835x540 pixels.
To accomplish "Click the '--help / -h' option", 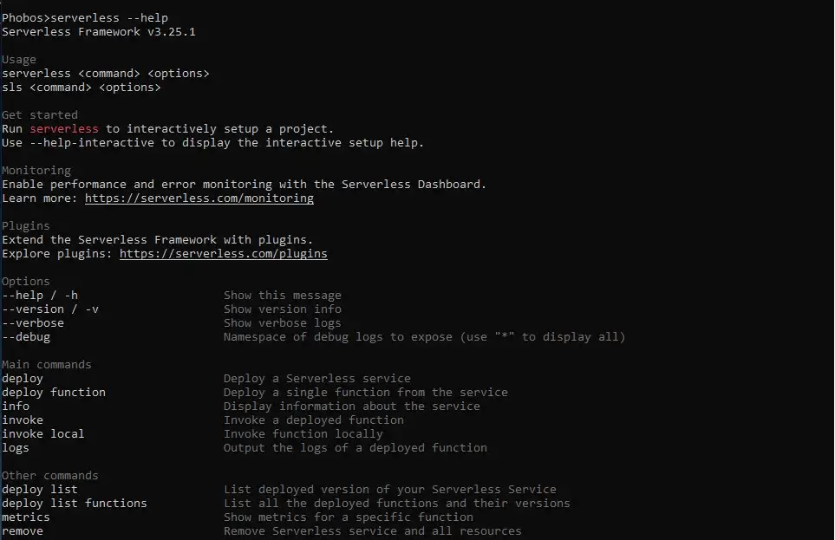I will [40, 296].
